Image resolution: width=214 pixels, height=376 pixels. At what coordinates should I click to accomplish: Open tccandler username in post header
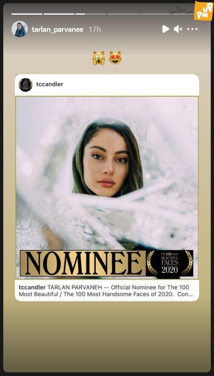pyautogui.click(x=50, y=84)
